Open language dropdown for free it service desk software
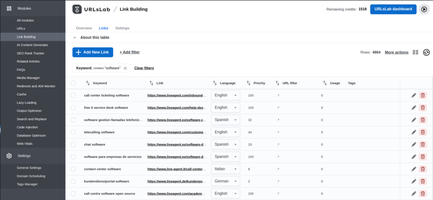This screenshot has height=200, width=433. [x=225, y=108]
